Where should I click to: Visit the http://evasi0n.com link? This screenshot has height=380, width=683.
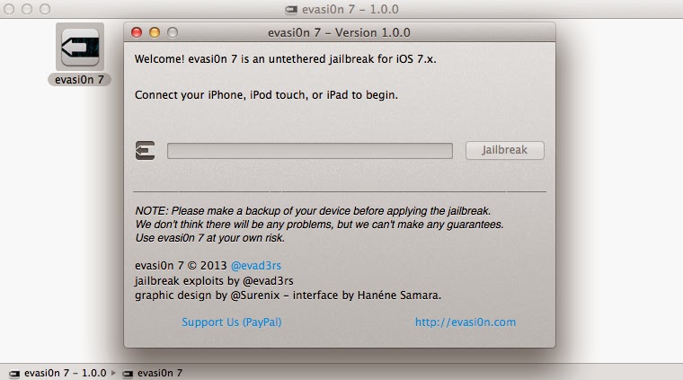click(x=466, y=323)
